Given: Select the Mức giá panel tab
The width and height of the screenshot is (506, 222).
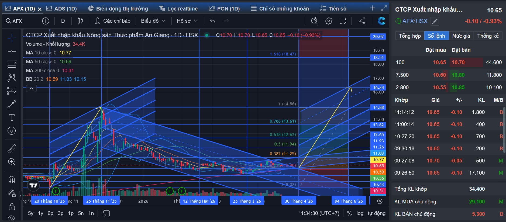Looking at the screenshot, I should point(461,36).
